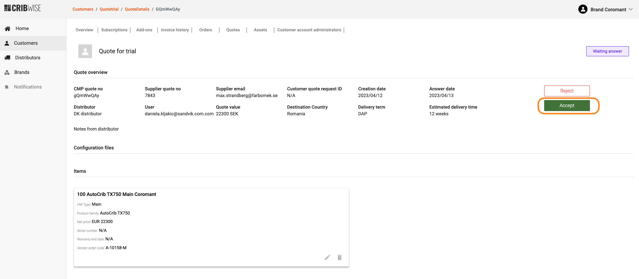Accept the quote
The image size is (639, 279).
(x=567, y=106)
